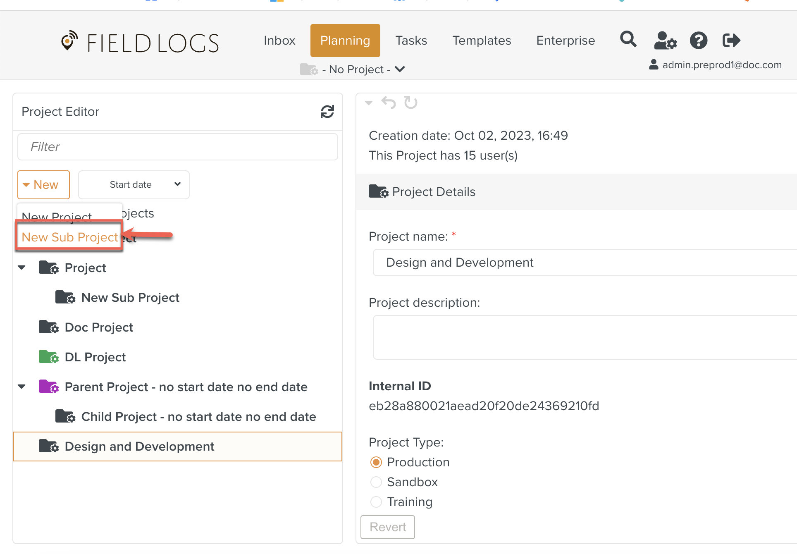This screenshot has height=554, width=797.
Task: Switch to the Templates tab
Action: point(482,41)
